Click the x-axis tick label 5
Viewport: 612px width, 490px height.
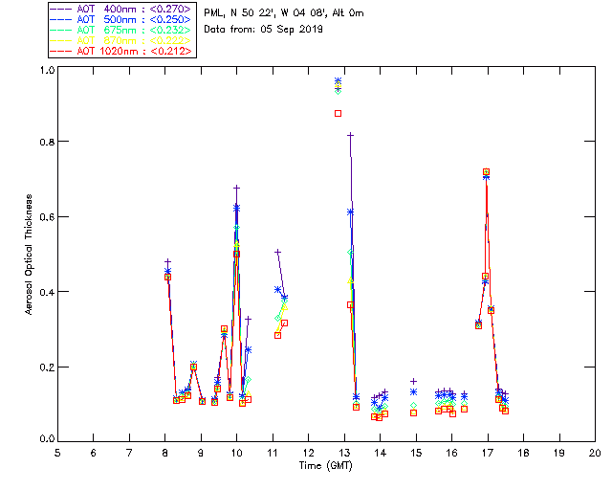[57, 453]
